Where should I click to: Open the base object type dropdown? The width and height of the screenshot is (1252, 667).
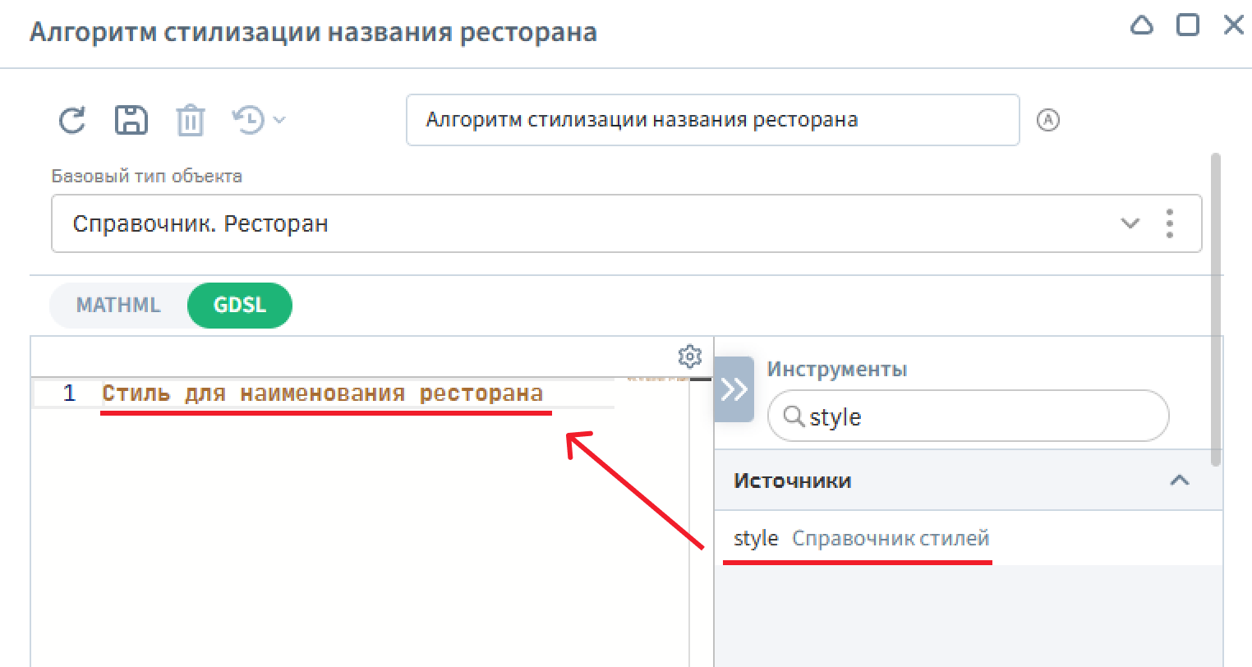click(1130, 223)
